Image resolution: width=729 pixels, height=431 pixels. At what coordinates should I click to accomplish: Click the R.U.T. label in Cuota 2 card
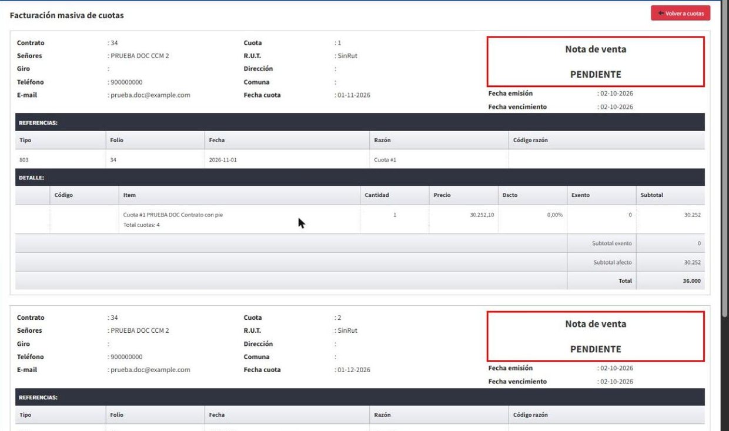coord(252,330)
